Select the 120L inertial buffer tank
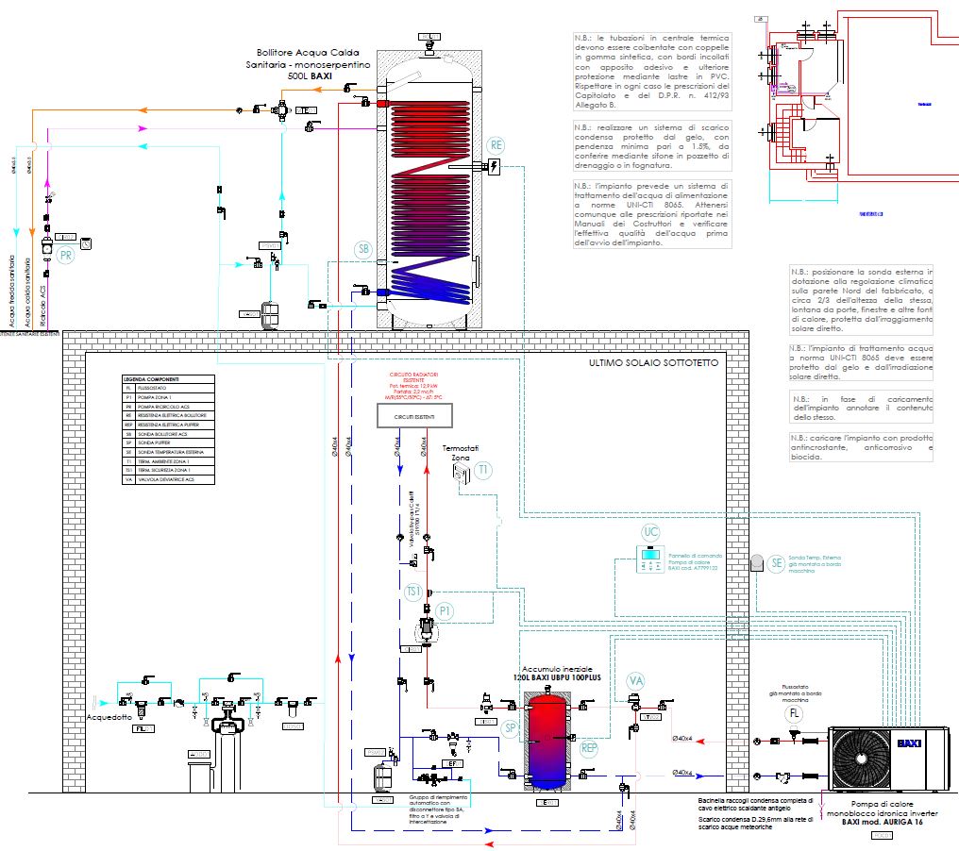The image size is (959, 851). 547,743
